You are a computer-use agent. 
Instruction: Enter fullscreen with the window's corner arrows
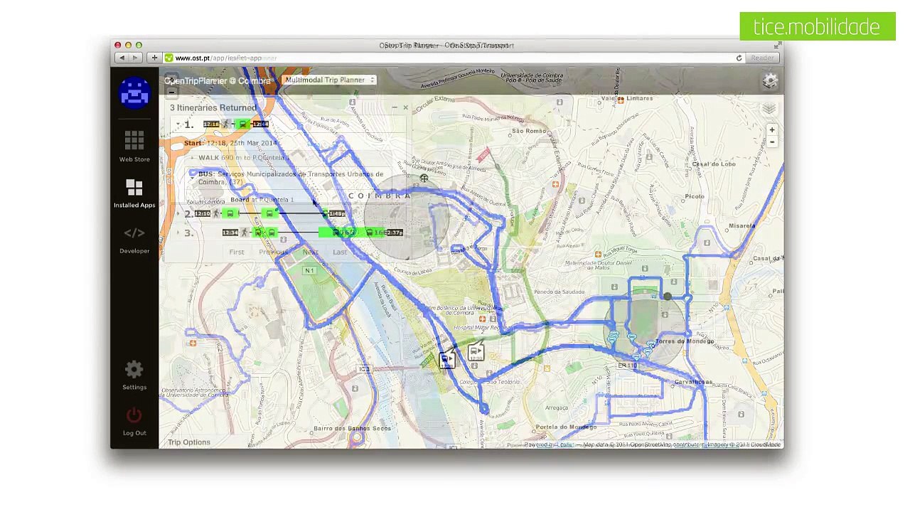click(x=778, y=46)
